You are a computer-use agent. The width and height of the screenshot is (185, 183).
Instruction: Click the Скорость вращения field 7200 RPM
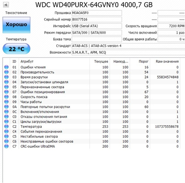[171, 26]
